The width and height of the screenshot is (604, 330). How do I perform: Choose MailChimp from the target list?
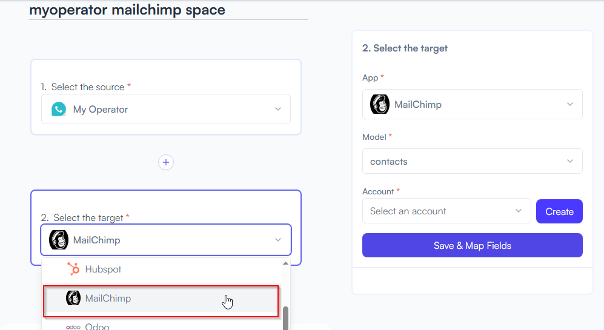[161, 299]
